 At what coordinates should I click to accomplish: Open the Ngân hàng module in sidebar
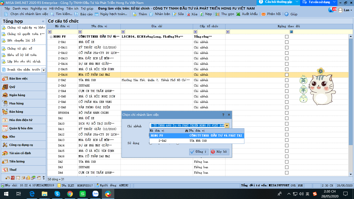pyautogui.click(x=17, y=95)
